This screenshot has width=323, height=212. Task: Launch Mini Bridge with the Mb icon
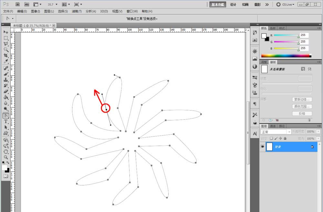(x=26, y=4)
